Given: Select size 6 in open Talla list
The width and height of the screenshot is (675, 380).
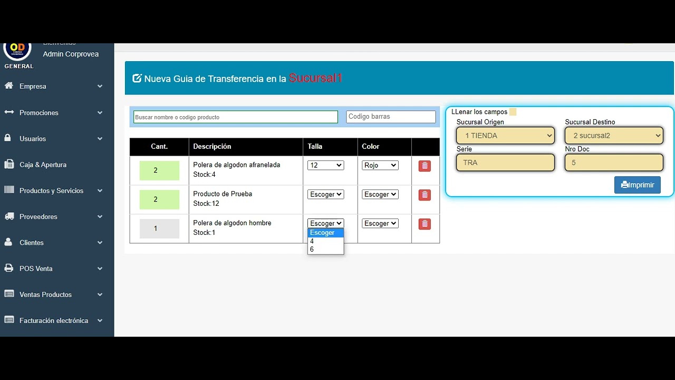Looking at the screenshot, I should point(325,249).
